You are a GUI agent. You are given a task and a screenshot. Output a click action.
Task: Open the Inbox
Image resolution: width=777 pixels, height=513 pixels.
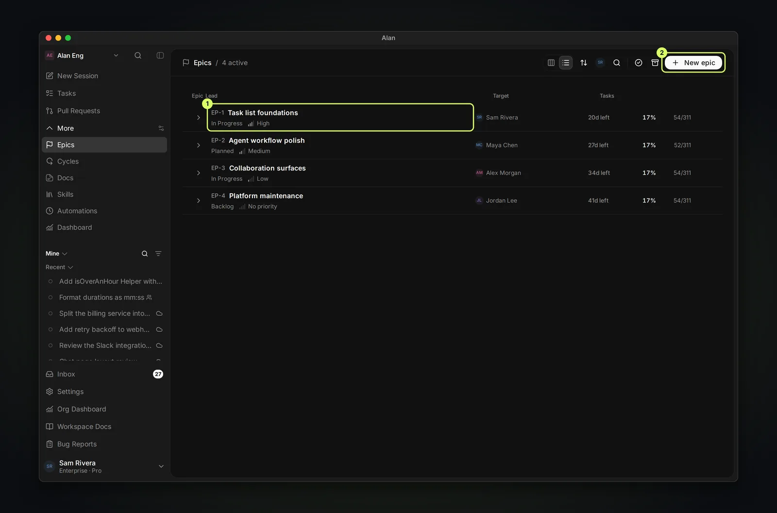104,374
